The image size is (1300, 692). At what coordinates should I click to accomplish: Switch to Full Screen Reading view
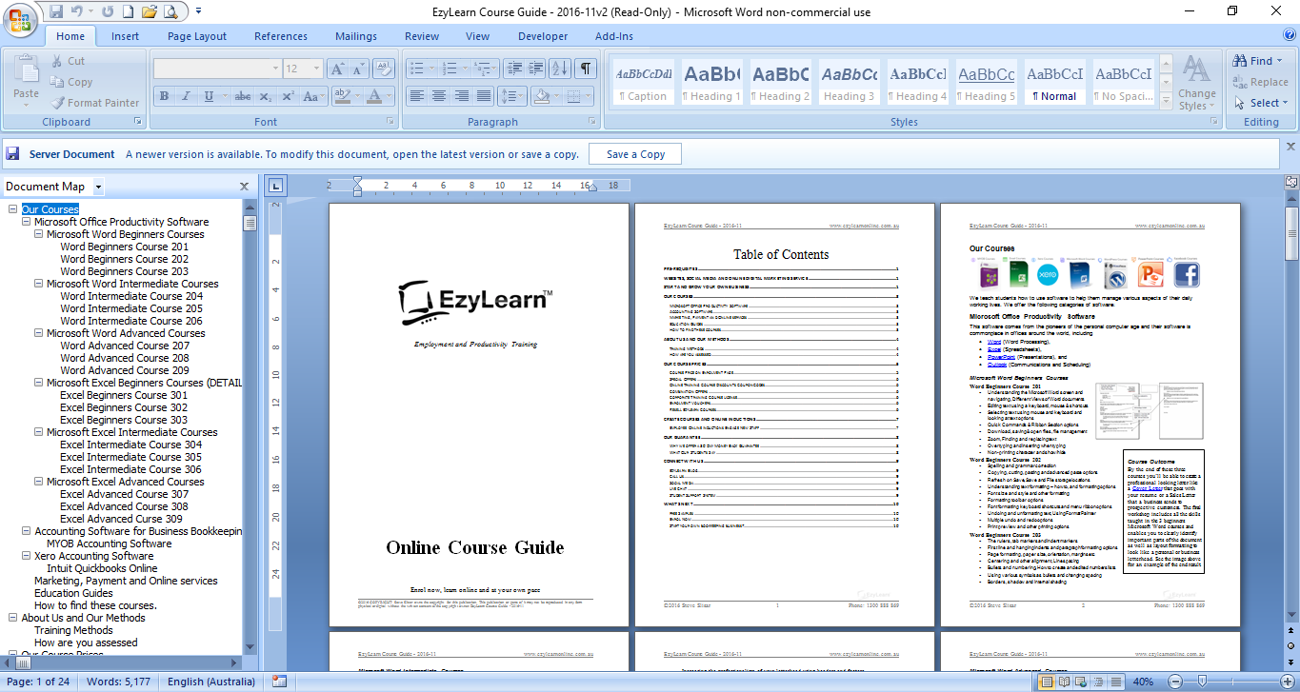(1065, 682)
